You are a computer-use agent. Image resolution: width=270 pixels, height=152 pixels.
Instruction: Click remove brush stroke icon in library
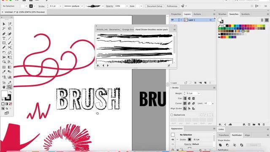pos(169,66)
